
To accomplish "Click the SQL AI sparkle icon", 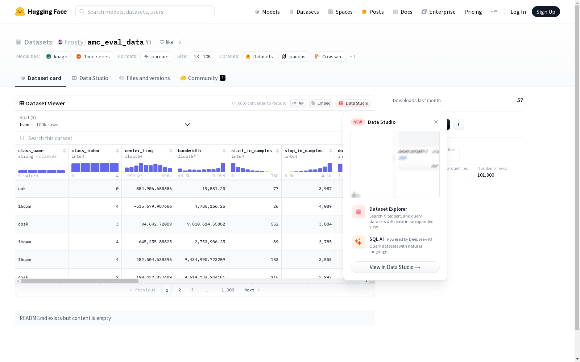I will tap(359, 242).
